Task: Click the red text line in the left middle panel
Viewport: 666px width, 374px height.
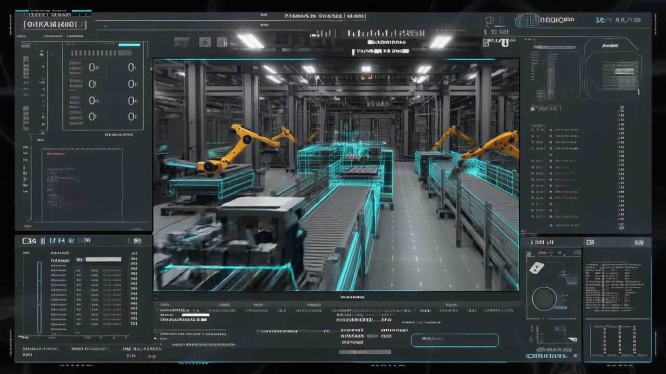Action: click(57, 154)
